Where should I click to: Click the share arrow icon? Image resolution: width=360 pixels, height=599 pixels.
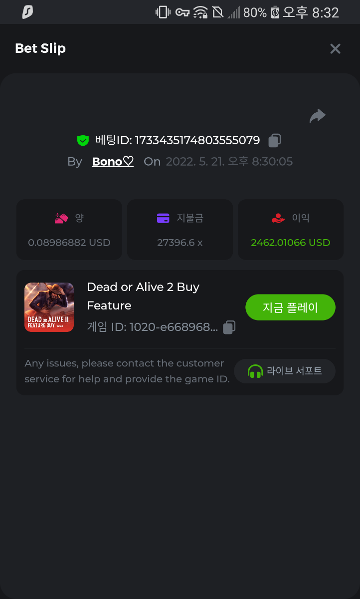pyautogui.click(x=318, y=116)
